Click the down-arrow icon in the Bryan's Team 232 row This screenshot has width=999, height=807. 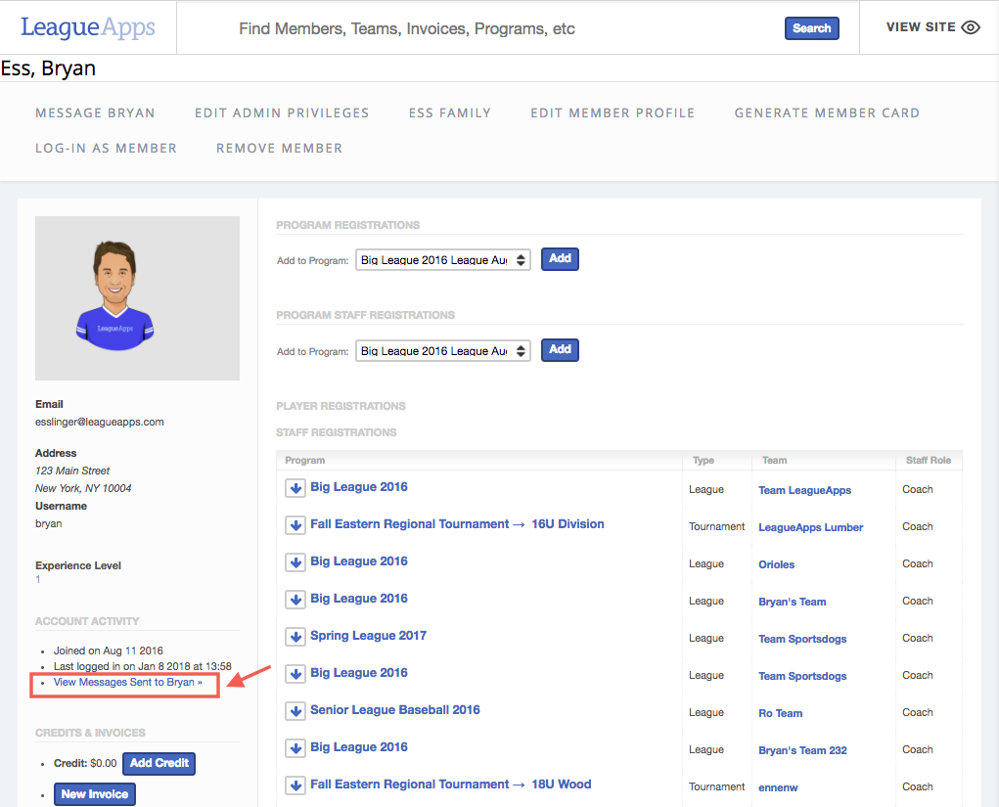(x=295, y=747)
